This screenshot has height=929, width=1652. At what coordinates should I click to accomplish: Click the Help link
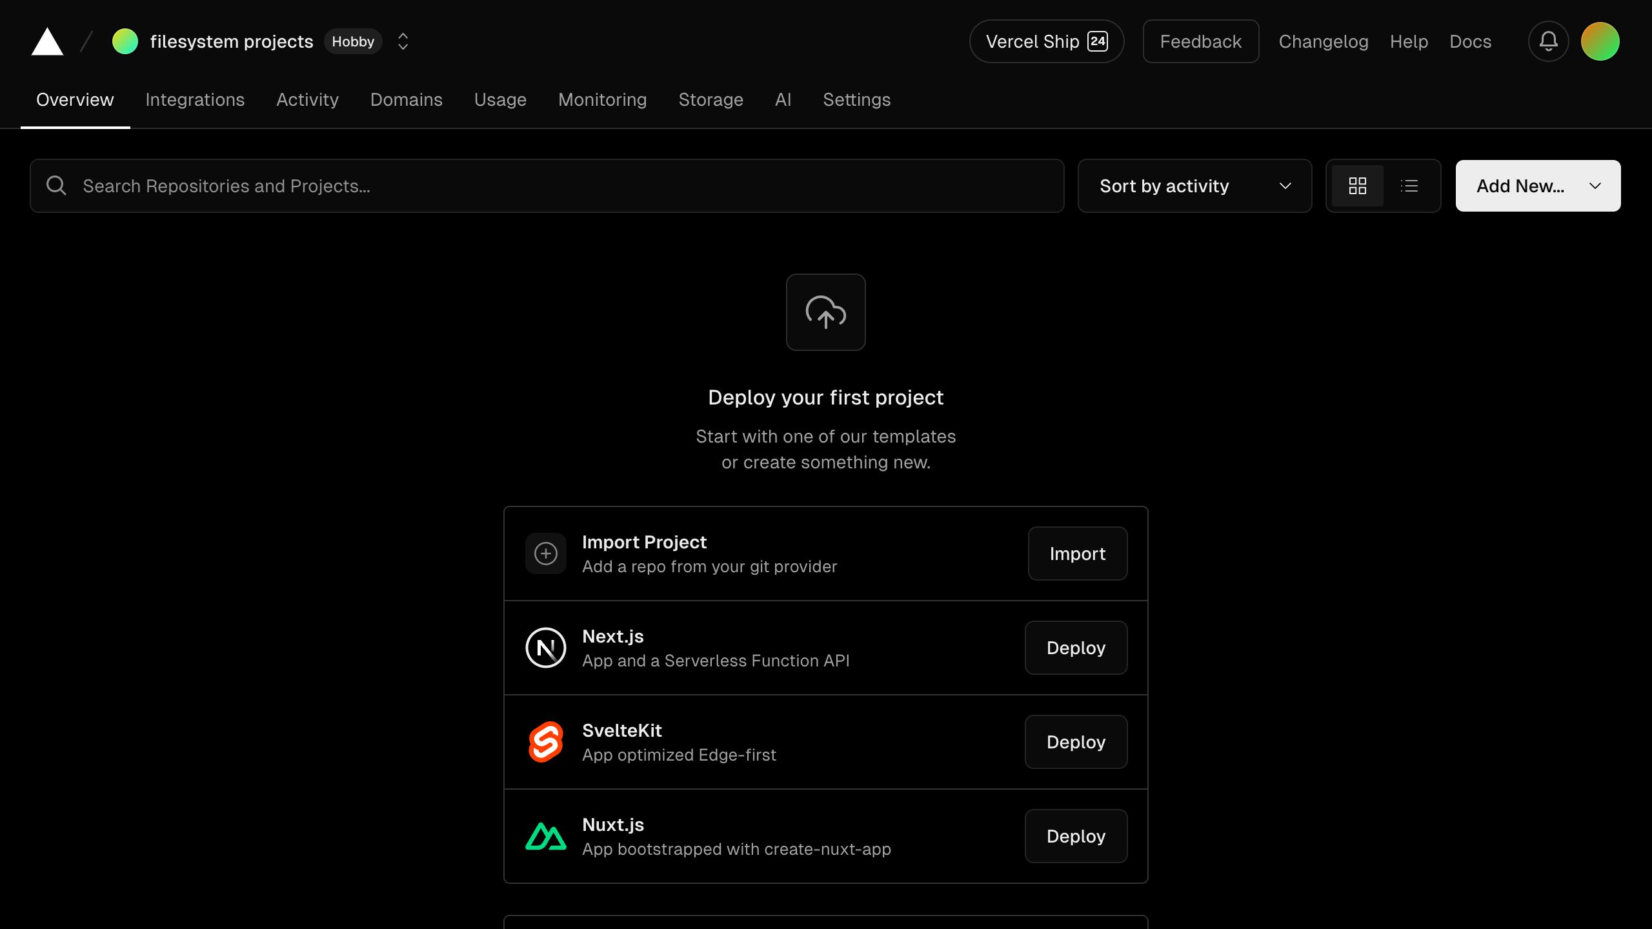coord(1409,41)
